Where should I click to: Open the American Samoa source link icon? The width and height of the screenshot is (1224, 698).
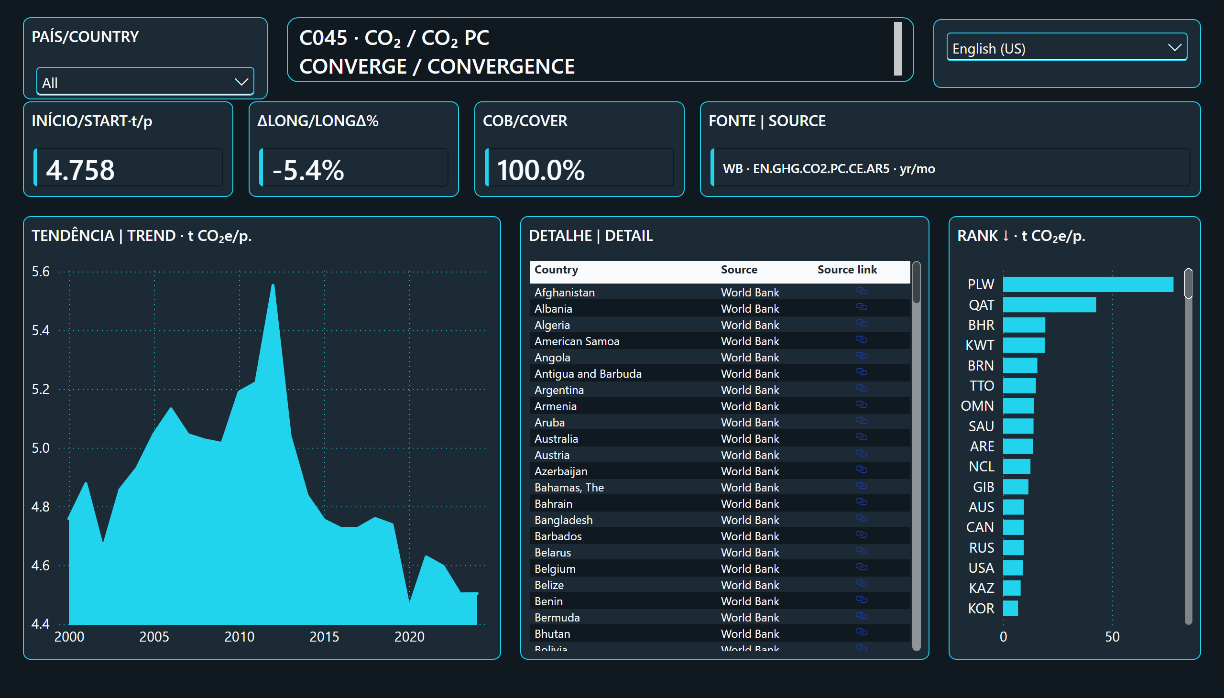point(861,340)
